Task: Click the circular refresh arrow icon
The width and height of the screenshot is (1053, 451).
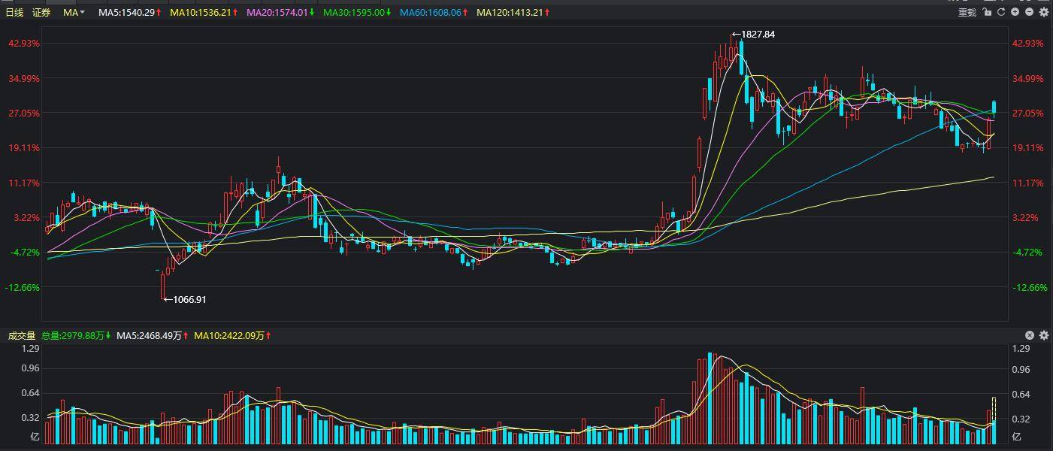Action: pos(1001,12)
